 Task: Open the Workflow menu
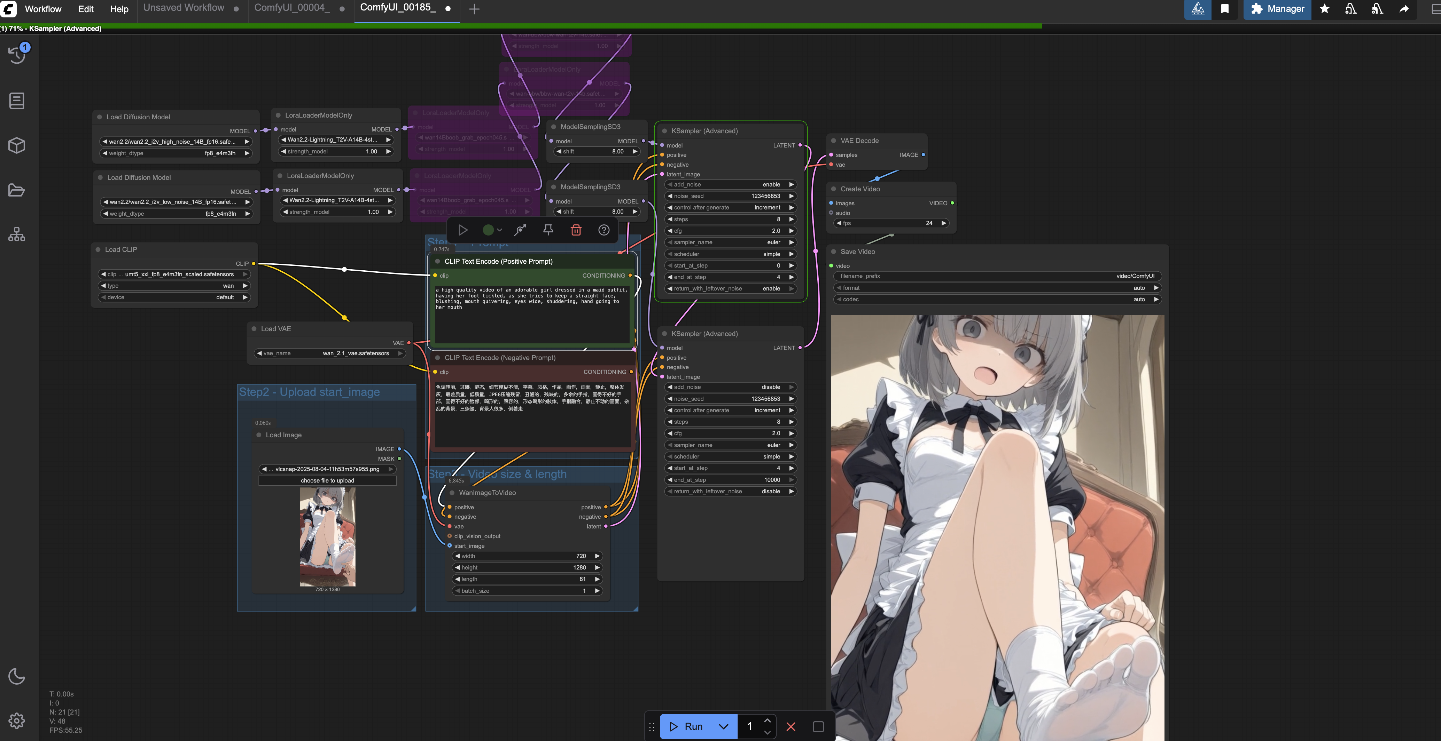coord(43,9)
